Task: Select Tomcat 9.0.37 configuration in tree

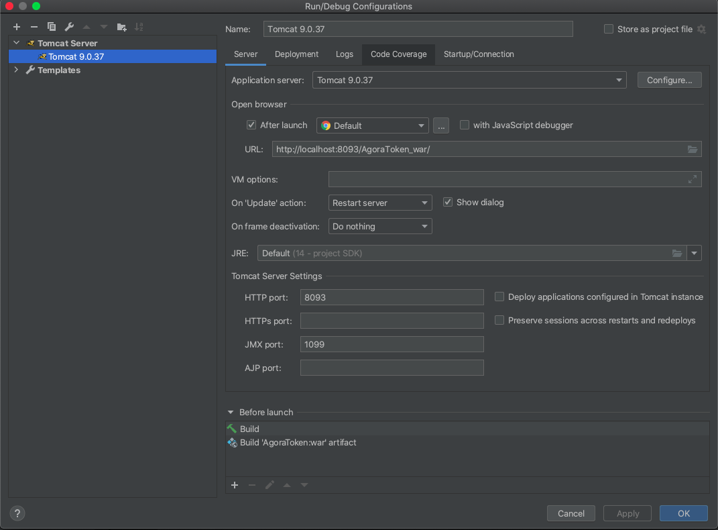Action: [x=113, y=56]
